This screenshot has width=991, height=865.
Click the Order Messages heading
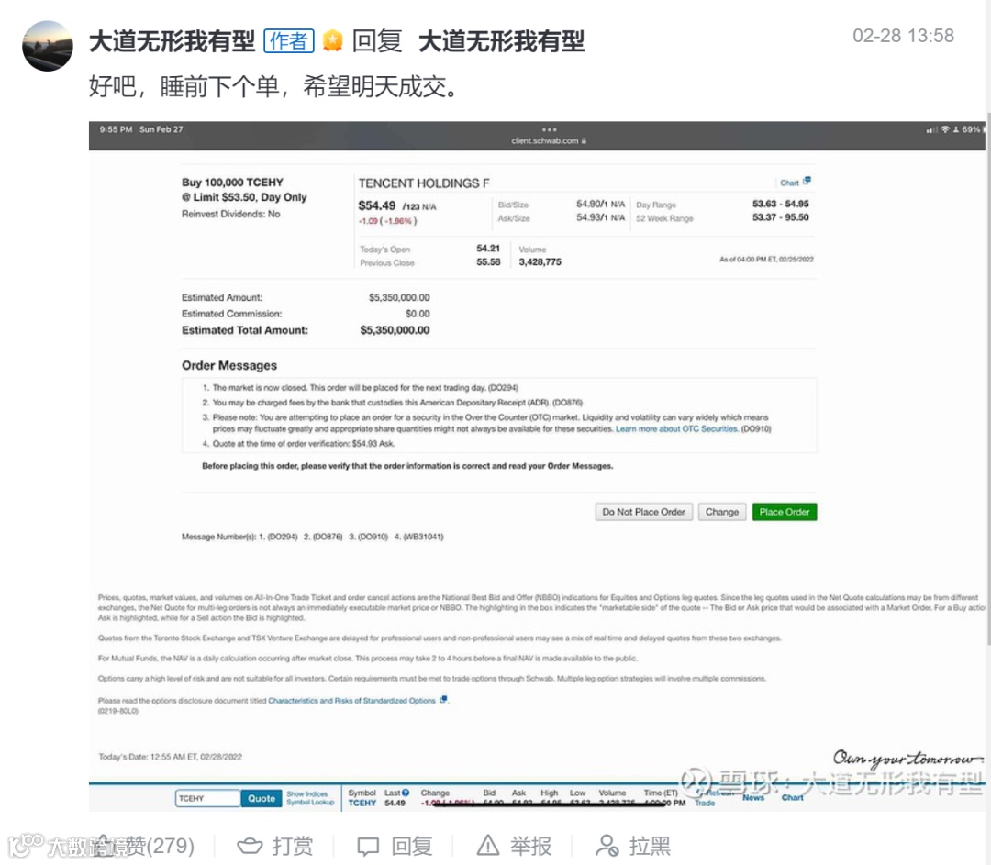point(229,366)
